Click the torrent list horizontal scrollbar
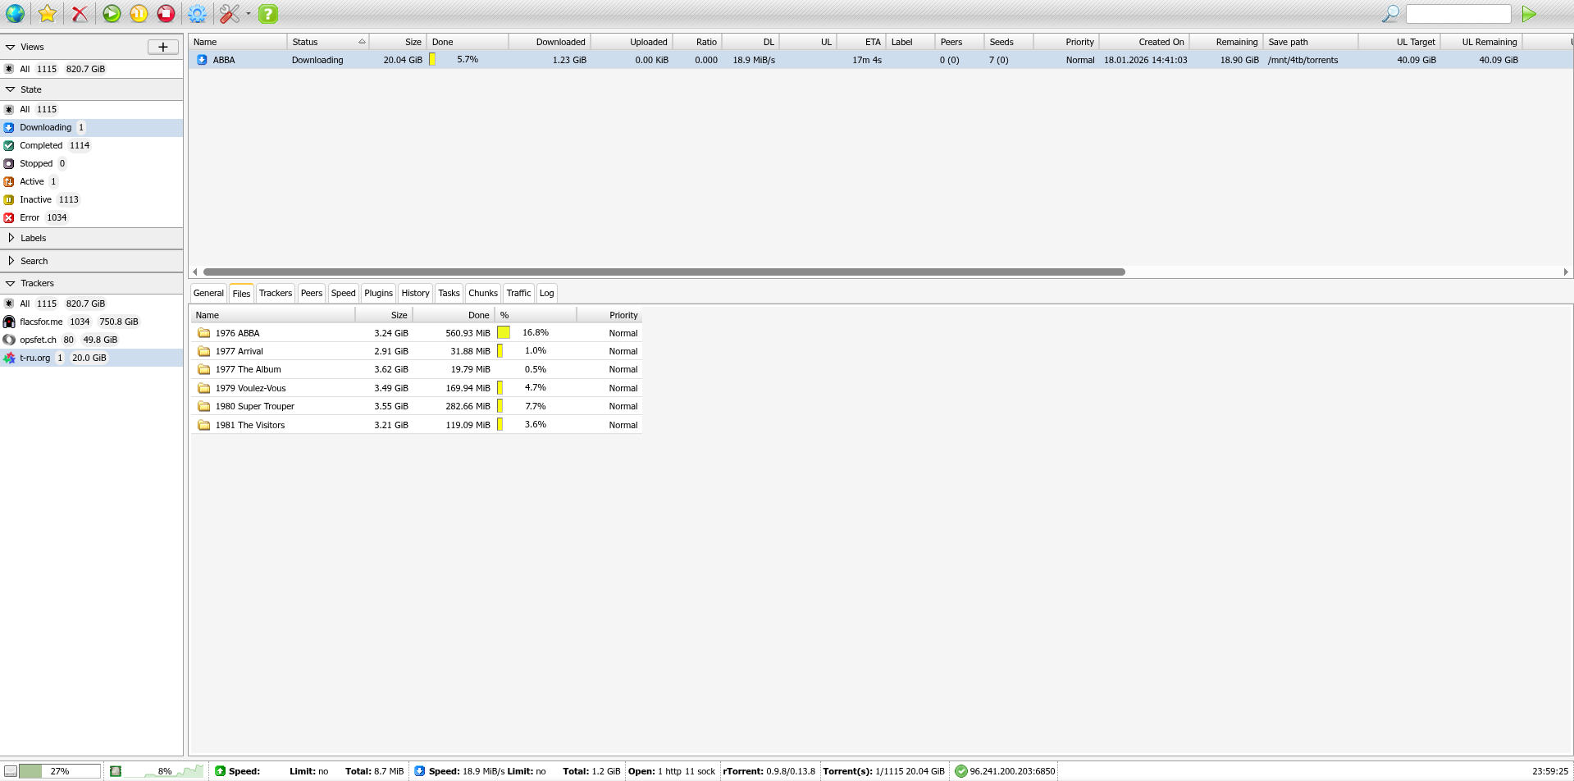Viewport: 1574px width, 781px height. coord(663,272)
